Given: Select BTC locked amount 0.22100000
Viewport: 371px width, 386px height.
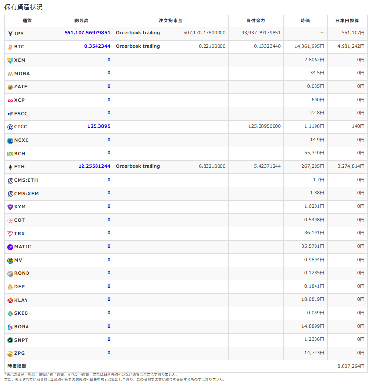Looking at the screenshot, I should 212,46.
